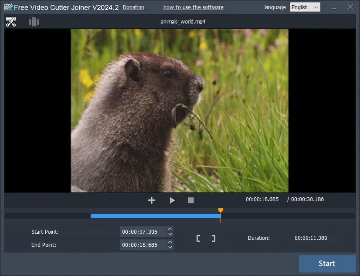Open the Donation page
Screen dimensions: 360x276
[x=133, y=7]
